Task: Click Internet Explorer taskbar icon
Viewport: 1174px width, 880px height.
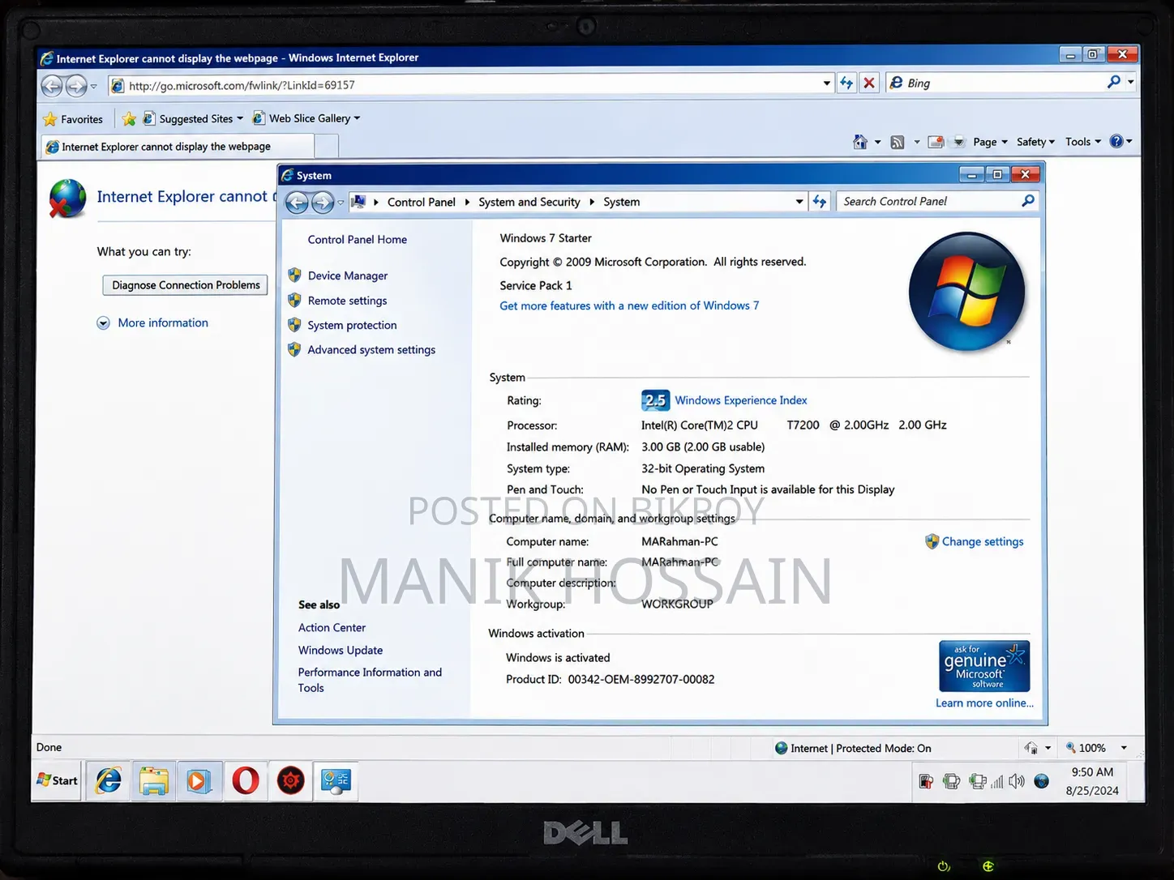Action: point(109,781)
